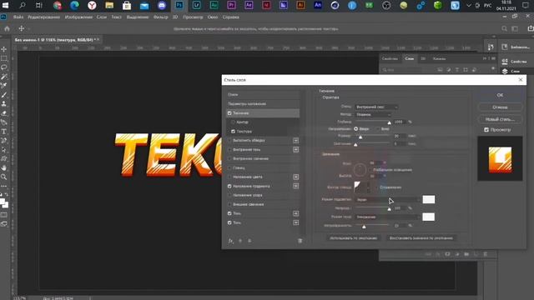
Task: Select the Clone Stamp tool
Action: pos(4,103)
